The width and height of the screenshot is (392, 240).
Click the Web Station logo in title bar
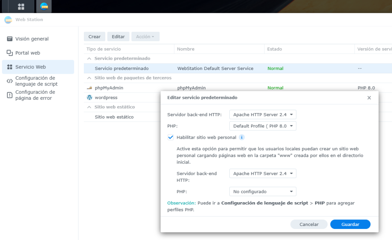click(8, 20)
